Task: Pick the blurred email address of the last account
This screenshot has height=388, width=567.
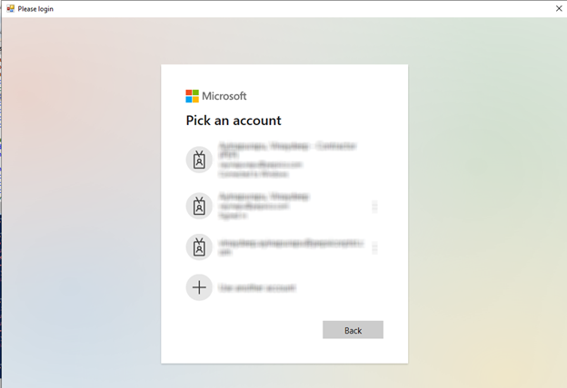Action: (x=291, y=247)
